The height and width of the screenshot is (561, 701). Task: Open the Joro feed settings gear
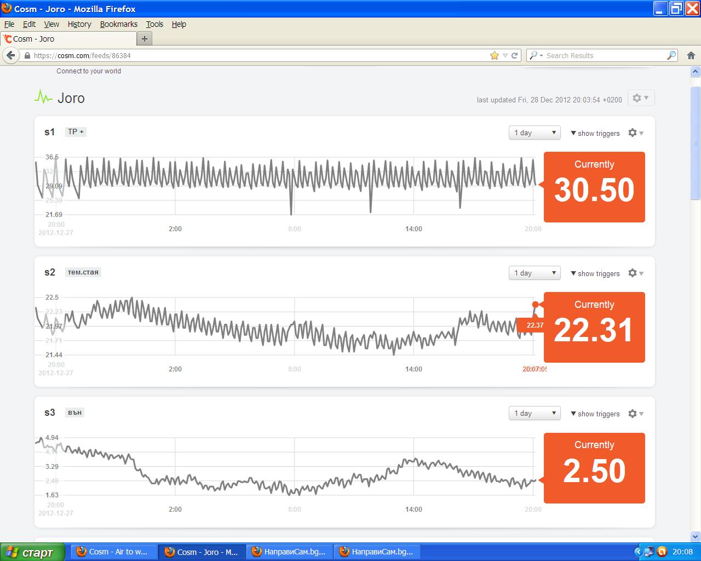pyautogui.click(x=640, y=98)
